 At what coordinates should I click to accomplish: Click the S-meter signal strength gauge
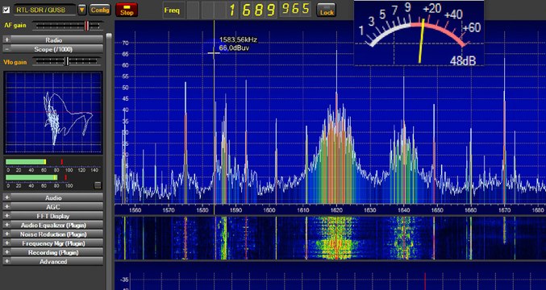point(419,33)
